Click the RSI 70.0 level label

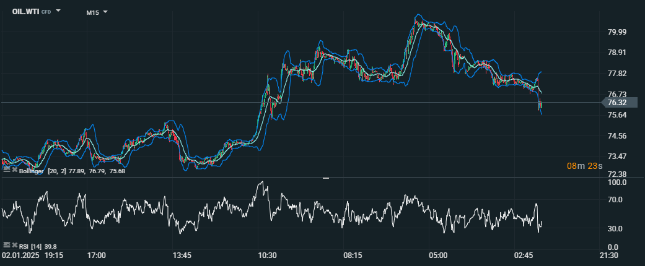615,200
